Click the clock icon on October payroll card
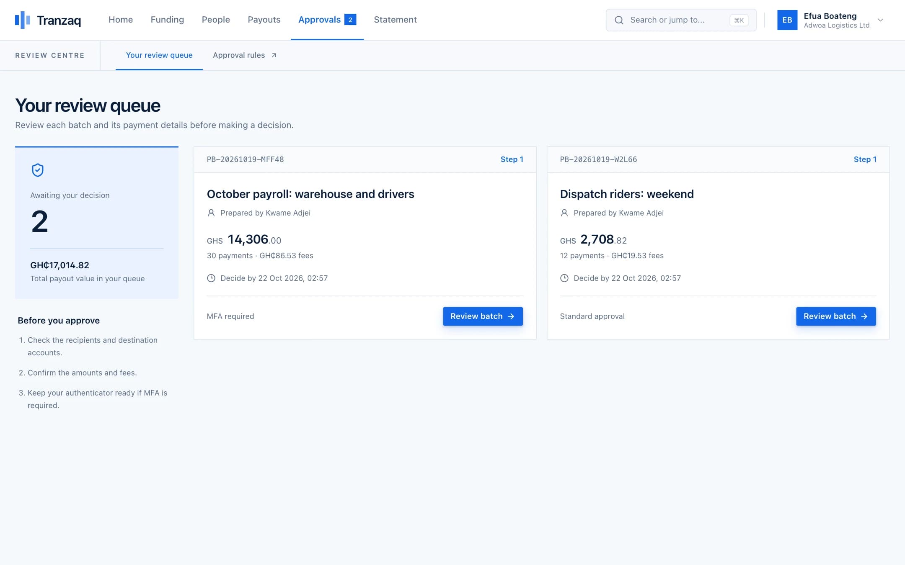This screenshot has width=905, height=565. (x=211, y=278)
